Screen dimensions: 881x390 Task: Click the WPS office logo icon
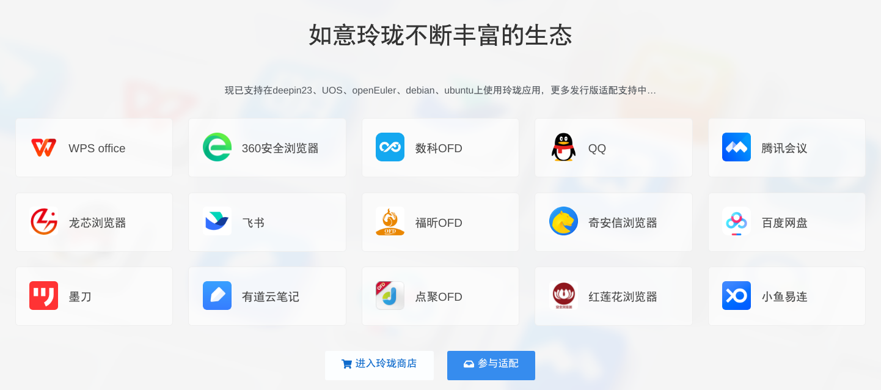tap(43, 147)
